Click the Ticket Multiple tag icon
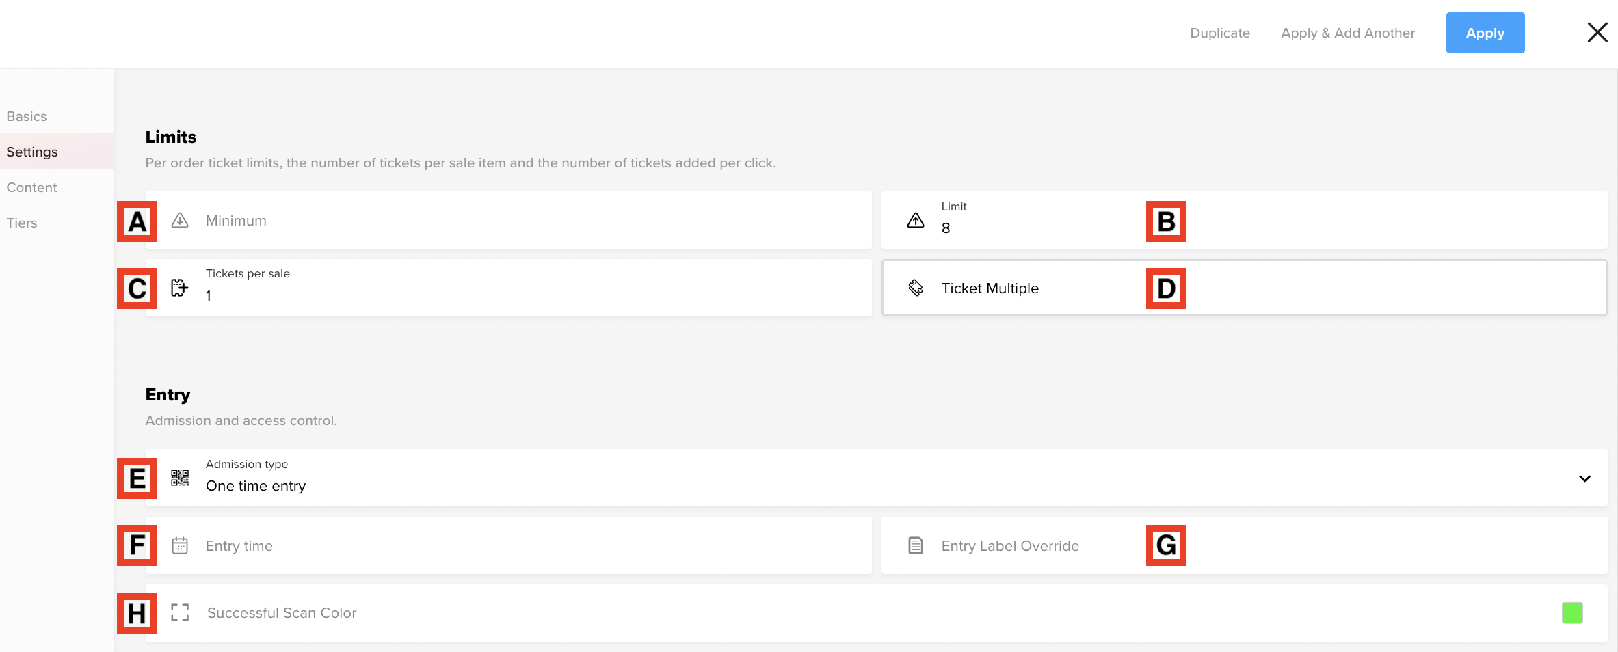The width and height of the screenshot is (1618, 652). click(916, 288)
